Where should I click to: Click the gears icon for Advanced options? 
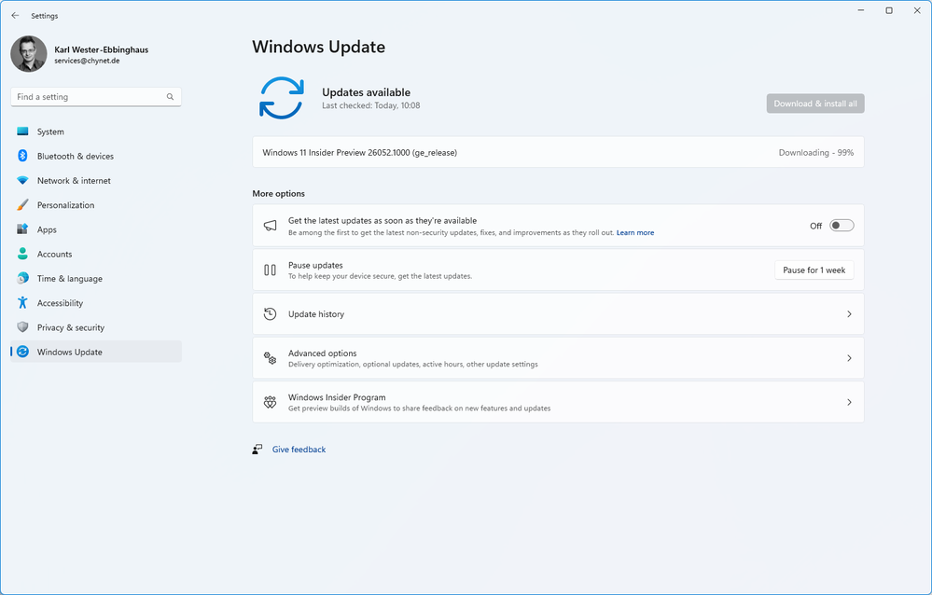point(270,358)
